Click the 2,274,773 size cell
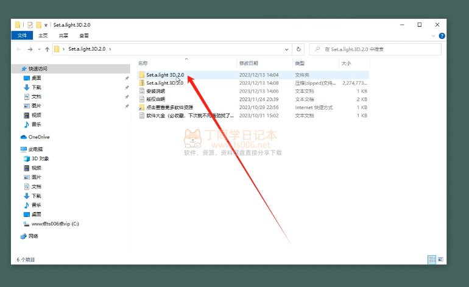The height and width of the screenshot is (287, 469). click(354, 83)
